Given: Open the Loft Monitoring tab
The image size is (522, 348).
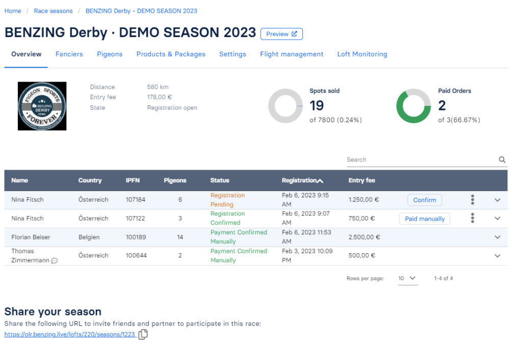Looking at the screenshot, I should coord(362,53).
